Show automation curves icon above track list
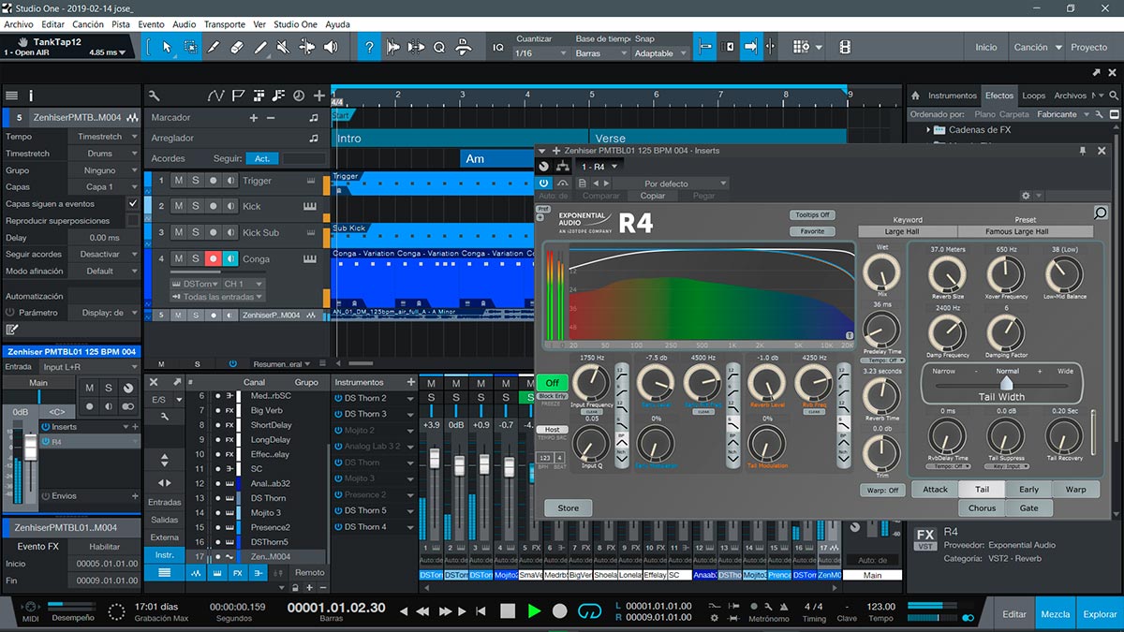 pyautogui.click(x=216, y=96)
